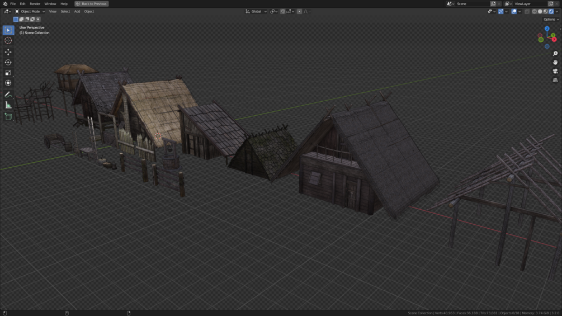Open the Object Mode dropdown
This screenshot has width=562, height=316.
click(x=30, y=11)
